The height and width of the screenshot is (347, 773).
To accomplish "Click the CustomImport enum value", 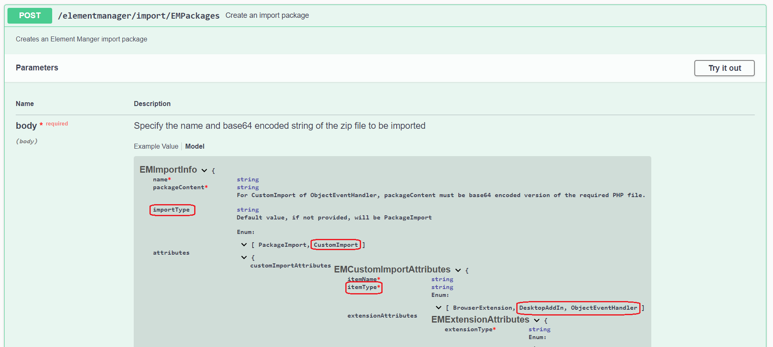I will tap(336, 245).
